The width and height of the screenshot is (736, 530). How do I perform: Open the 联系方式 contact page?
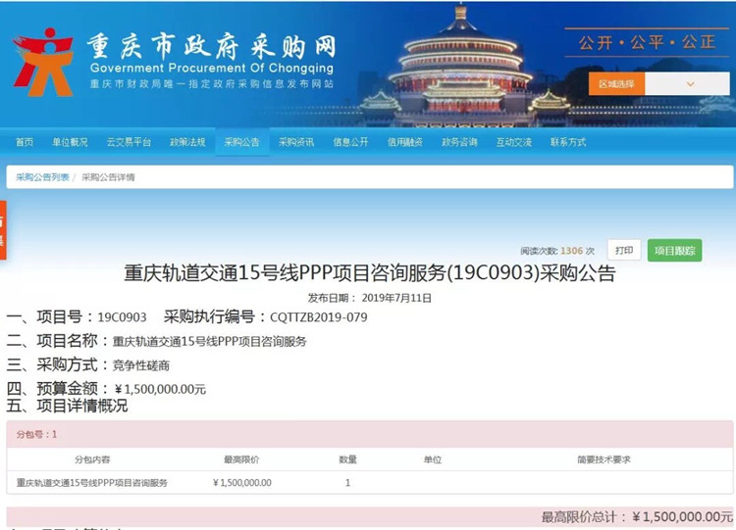click(568, 142)
